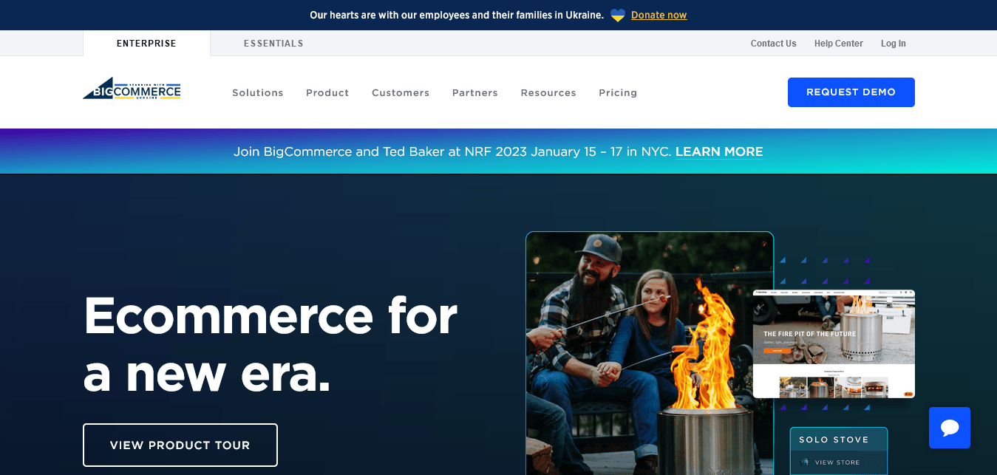
Task: Open the Customers dropdown
Action: [400, 92]
